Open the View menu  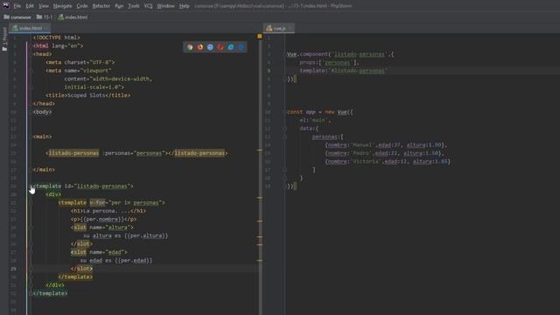tap(44, 6)
